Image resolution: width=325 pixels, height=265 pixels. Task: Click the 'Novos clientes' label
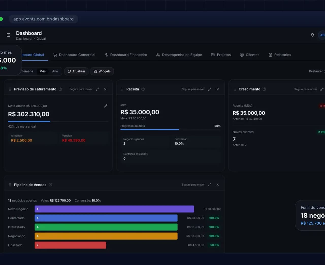(x=243, y=132)
